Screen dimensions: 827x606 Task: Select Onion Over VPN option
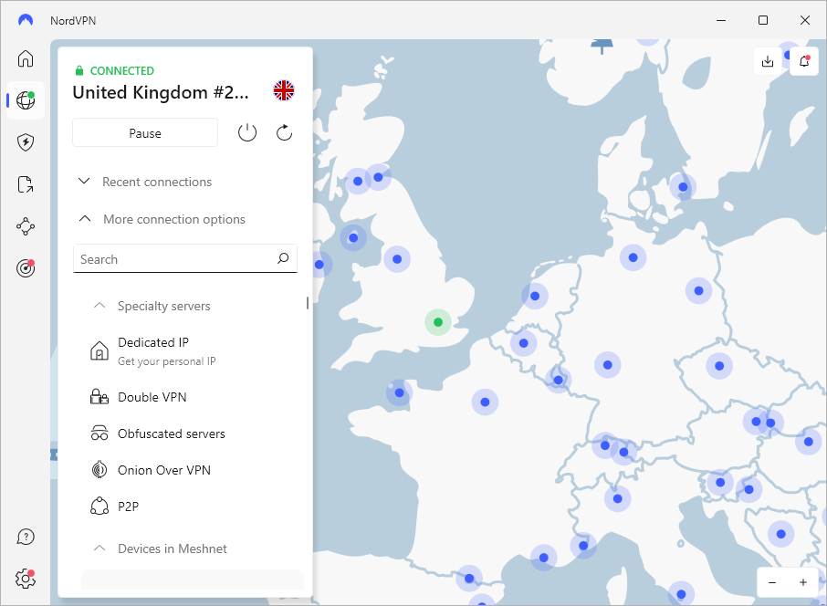(163, 470)
